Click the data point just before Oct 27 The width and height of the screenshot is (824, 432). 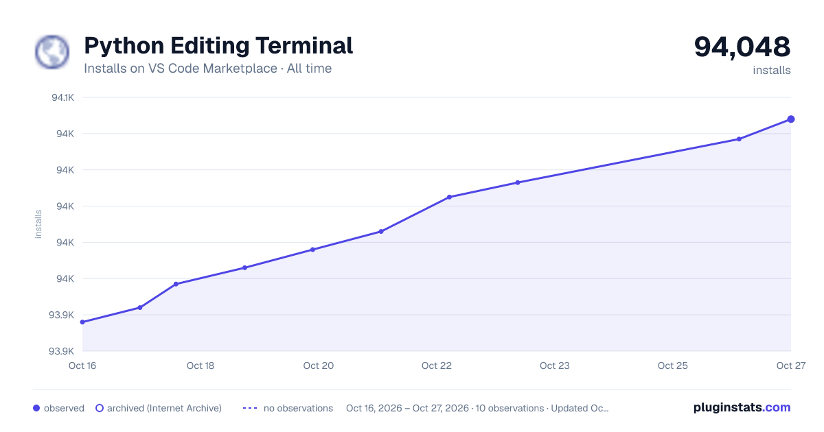(x=739, y=139)
